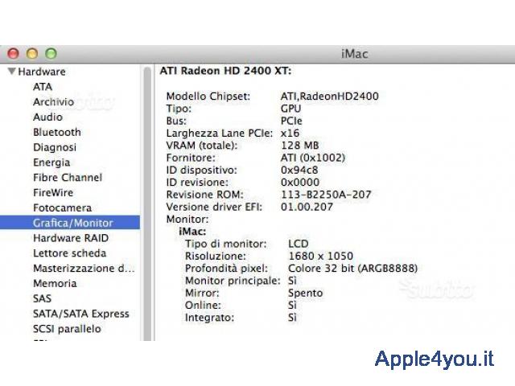Click the ATI Radeon HD 2400 XT heading
The width and height of the screenshot is (515, 386).
(225, 71)
